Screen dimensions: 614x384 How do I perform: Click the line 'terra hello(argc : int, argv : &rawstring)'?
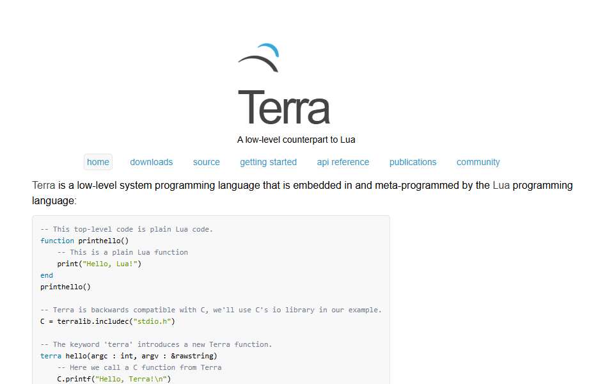pyautogui.click(x=129, y=356)
